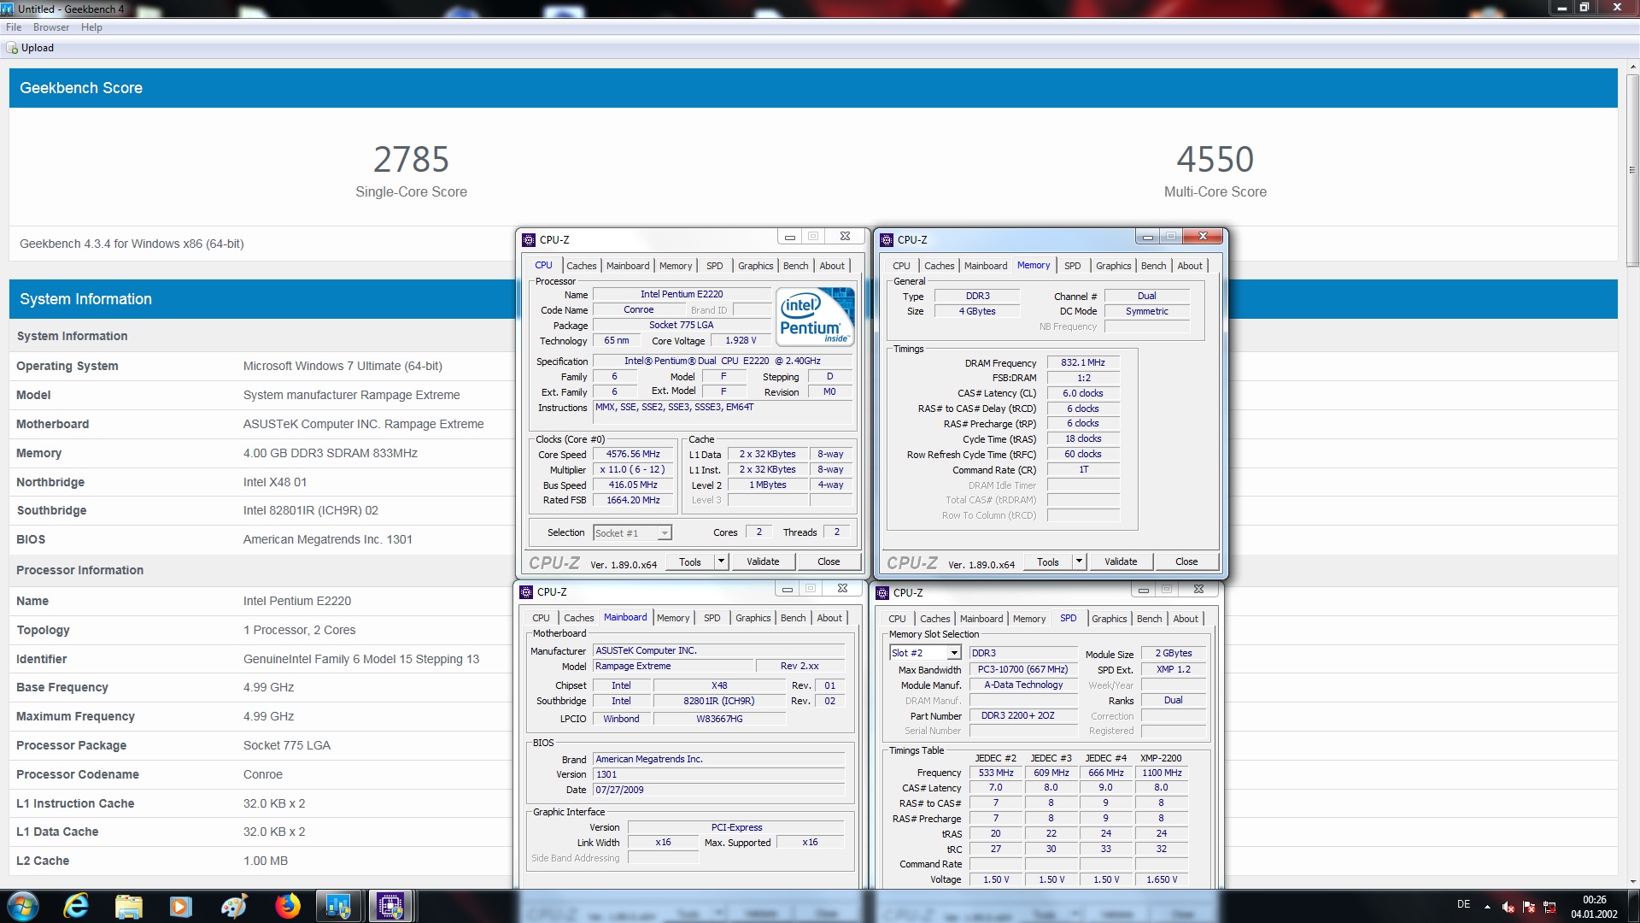Click Close button in memory CPU-Z window
This screenshot has width=1640, height=923.
1186,561
